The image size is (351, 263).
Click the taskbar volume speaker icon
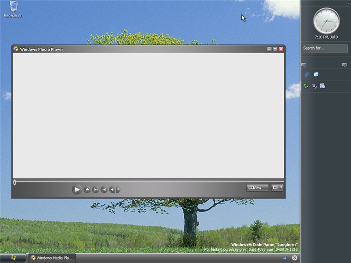coord(286,259)
